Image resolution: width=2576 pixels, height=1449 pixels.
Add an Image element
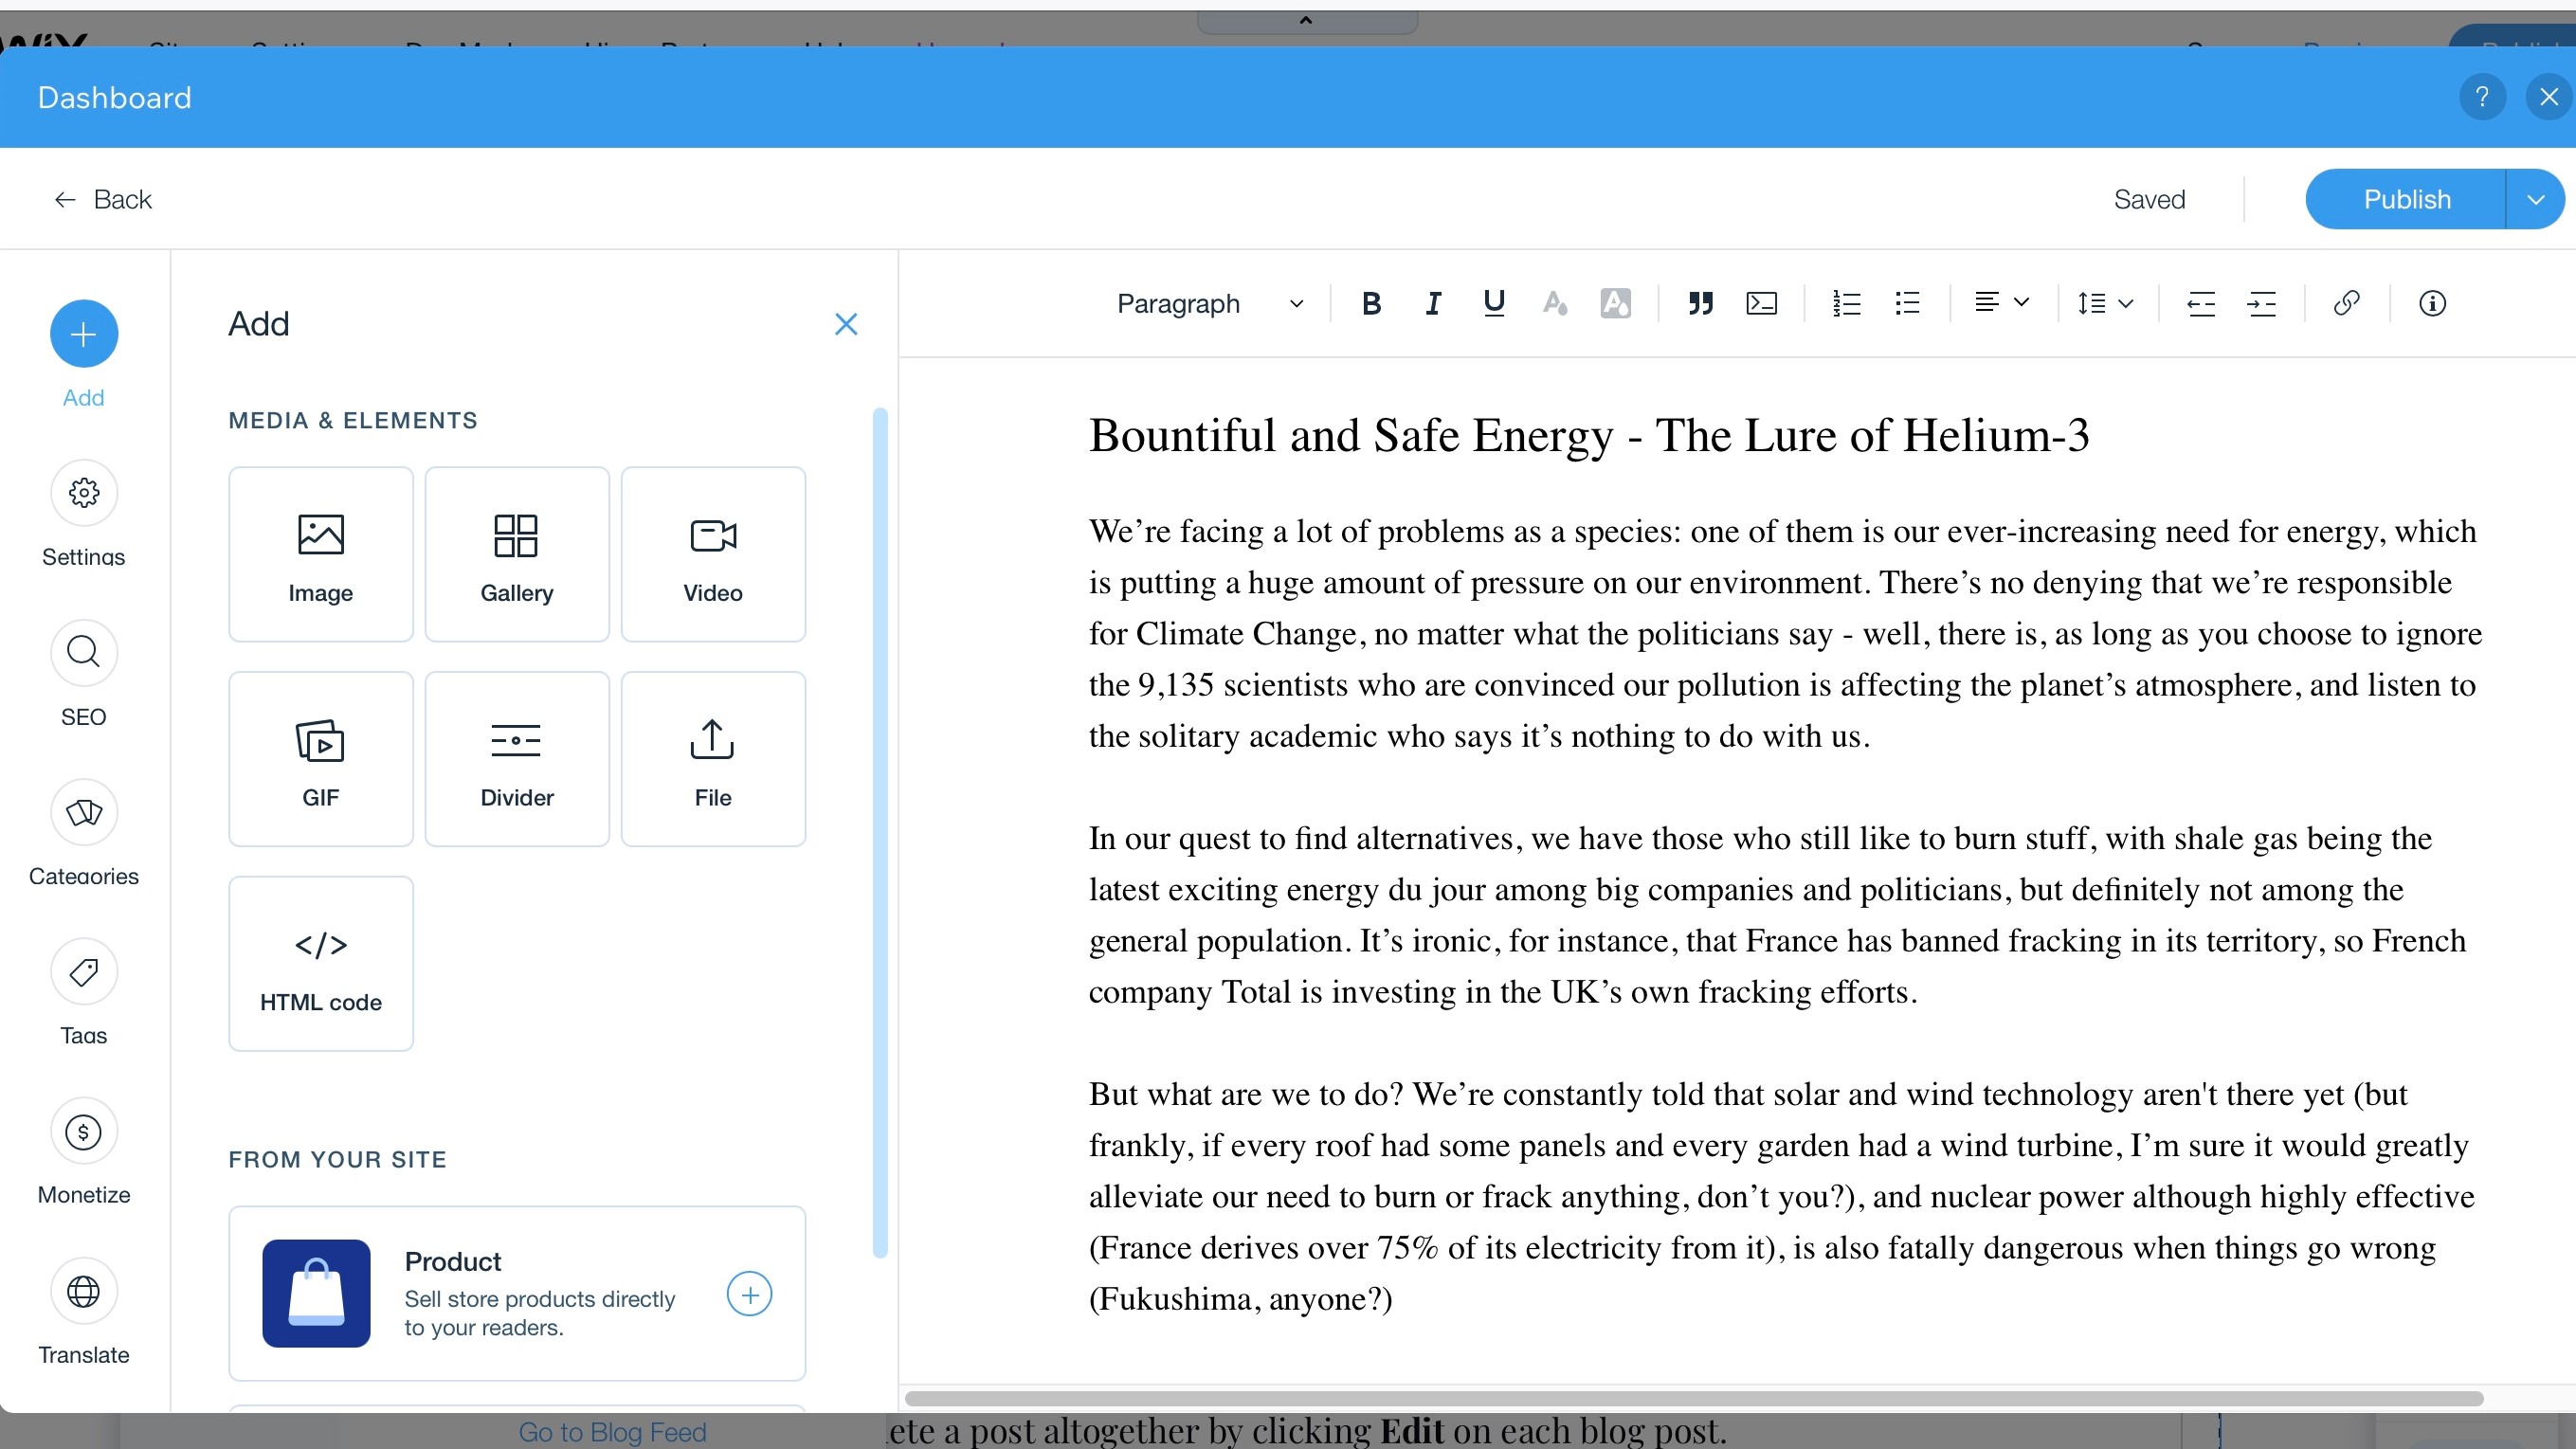pyautogui.click(x=321, y=554)
